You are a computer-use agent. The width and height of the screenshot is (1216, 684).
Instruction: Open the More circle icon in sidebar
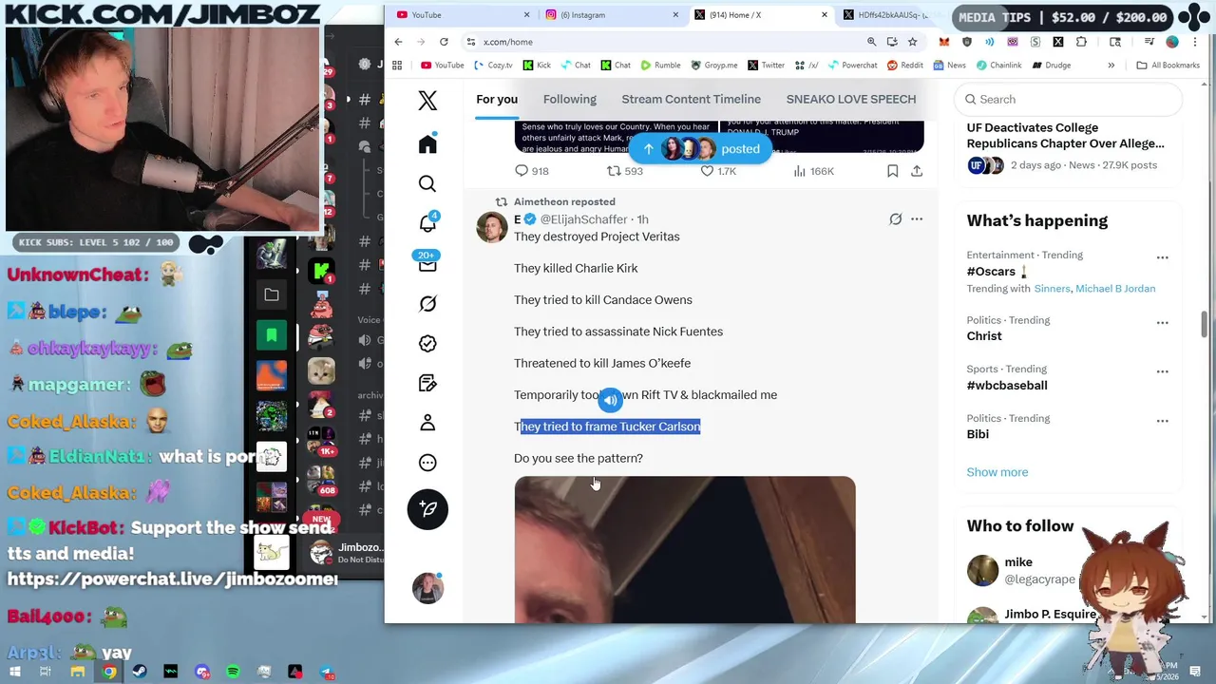click(427, 463)
